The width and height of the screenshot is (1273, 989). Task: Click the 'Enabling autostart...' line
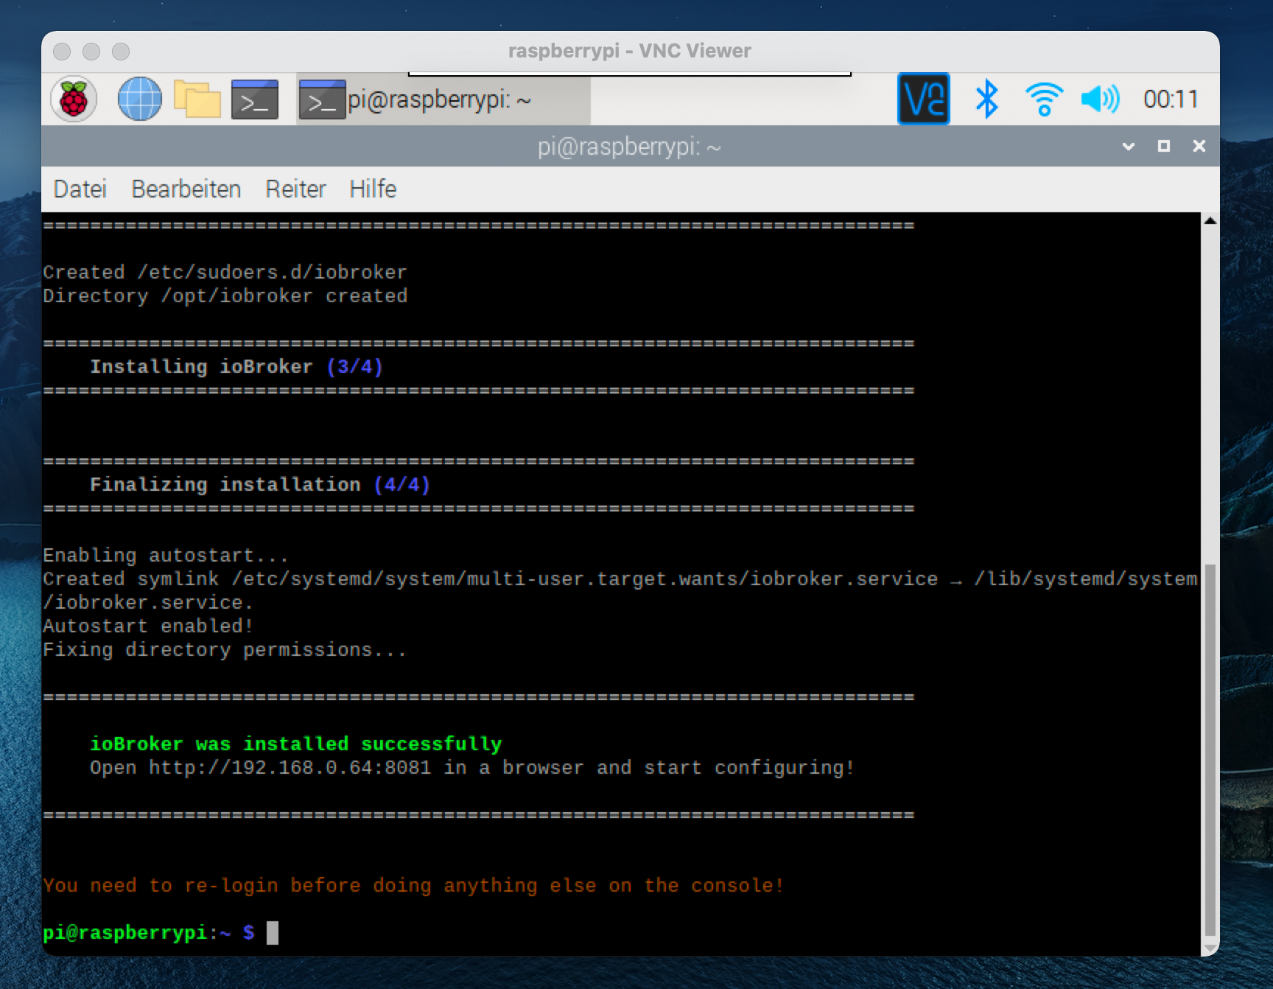point(166,556)
